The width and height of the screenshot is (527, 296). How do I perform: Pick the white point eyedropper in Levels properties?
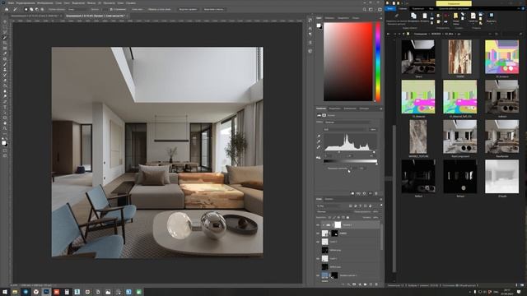(x=319, y=146)
